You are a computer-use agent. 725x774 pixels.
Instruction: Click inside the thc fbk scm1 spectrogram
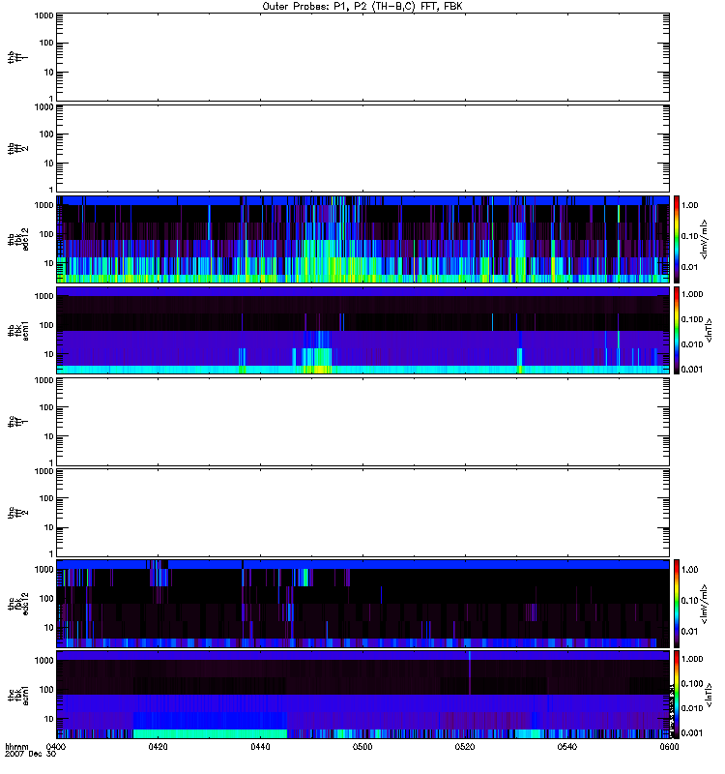362,694
